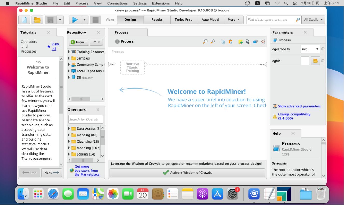Expand the Samples repository folder
Image resolution: width=344 pixels, height=205 pixels.
coord(69,58)
